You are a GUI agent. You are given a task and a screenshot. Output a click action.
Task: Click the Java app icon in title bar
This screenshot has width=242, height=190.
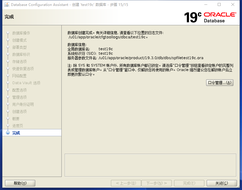click(x=7, y=5)
